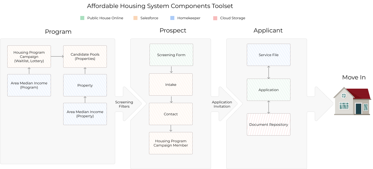Click the Move In house icon
Image resolution: width=373 pixels, height=169 pixels.
click(x=352, y=101)
